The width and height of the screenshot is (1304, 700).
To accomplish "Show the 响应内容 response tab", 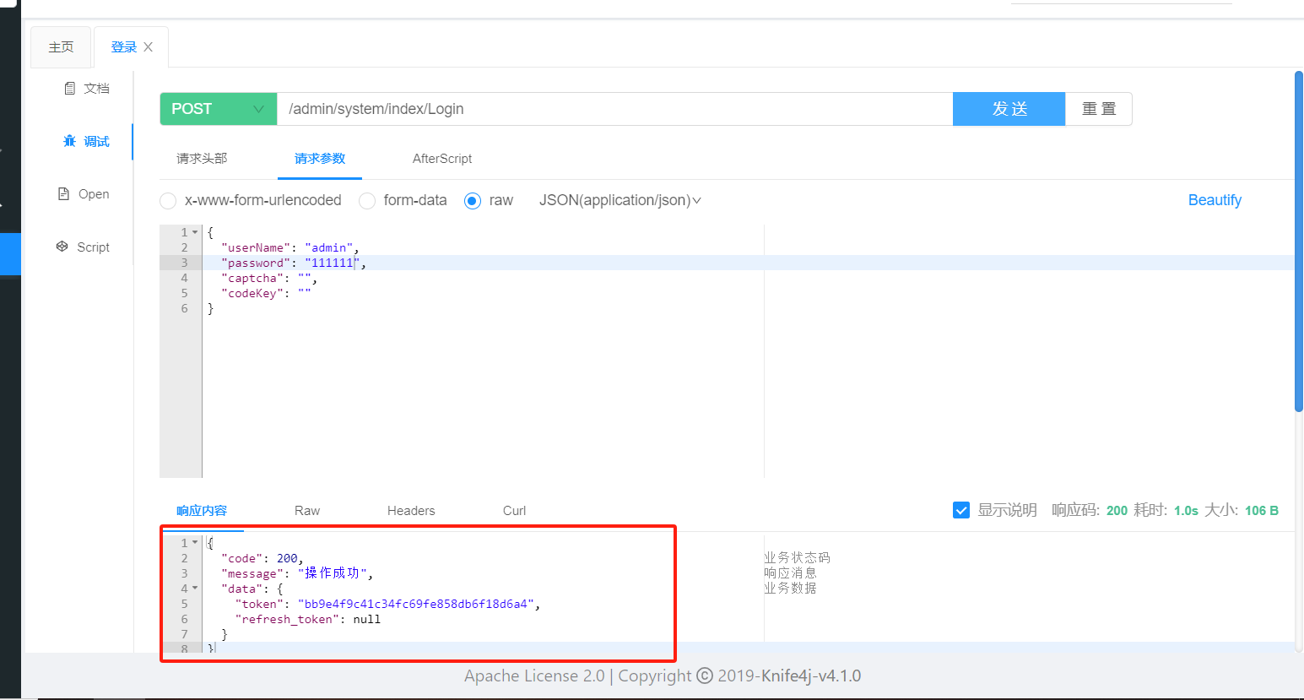I will click(202, 510).
